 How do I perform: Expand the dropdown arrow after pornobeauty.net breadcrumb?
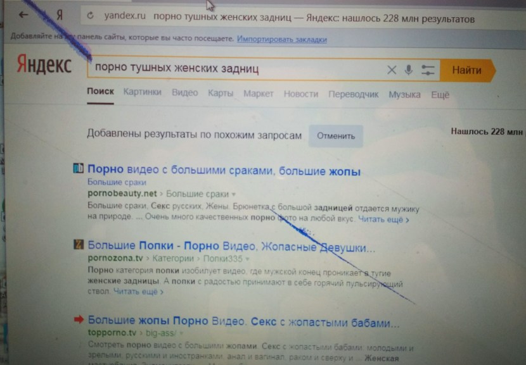pos(234,194)
